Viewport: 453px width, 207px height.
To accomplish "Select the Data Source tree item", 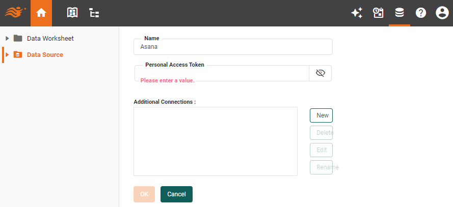I will click(x=45, y=54).
